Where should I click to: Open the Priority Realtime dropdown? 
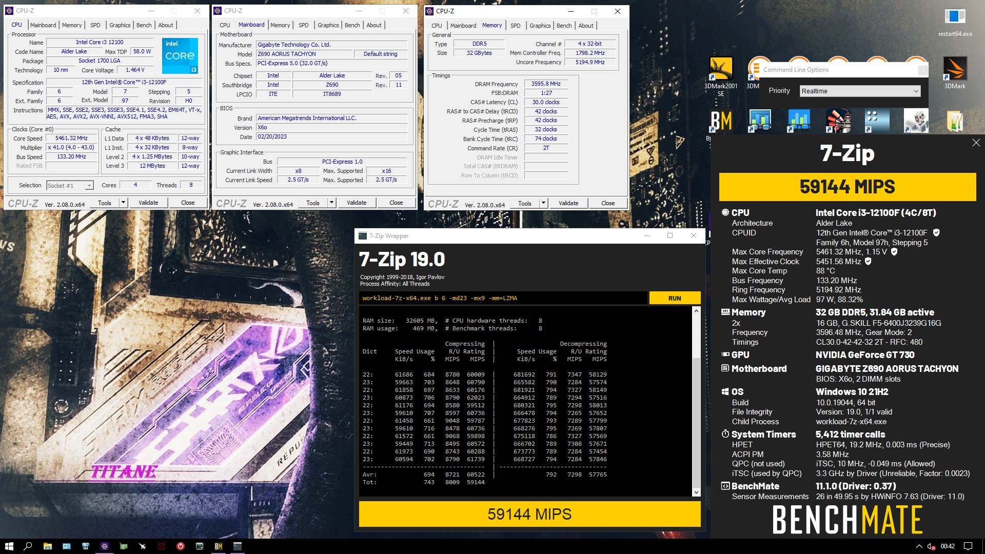[860, 91]
